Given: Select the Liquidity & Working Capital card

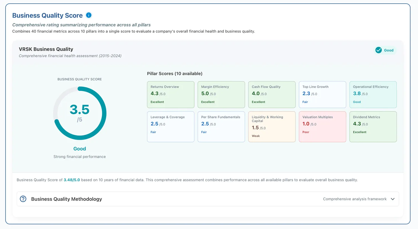Looking at the screenshot, I should tap(272, 127).
